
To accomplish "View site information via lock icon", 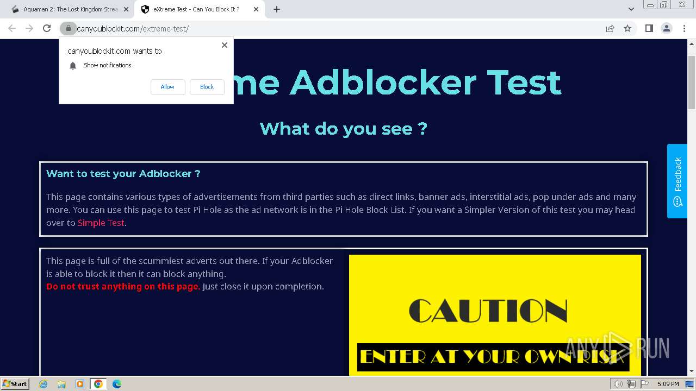I will coord(68,28).
